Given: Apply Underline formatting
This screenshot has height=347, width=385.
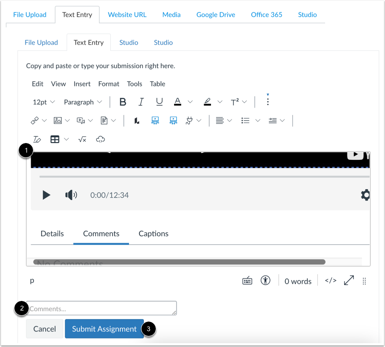Looking at the screenshot, I should [159, 102].
